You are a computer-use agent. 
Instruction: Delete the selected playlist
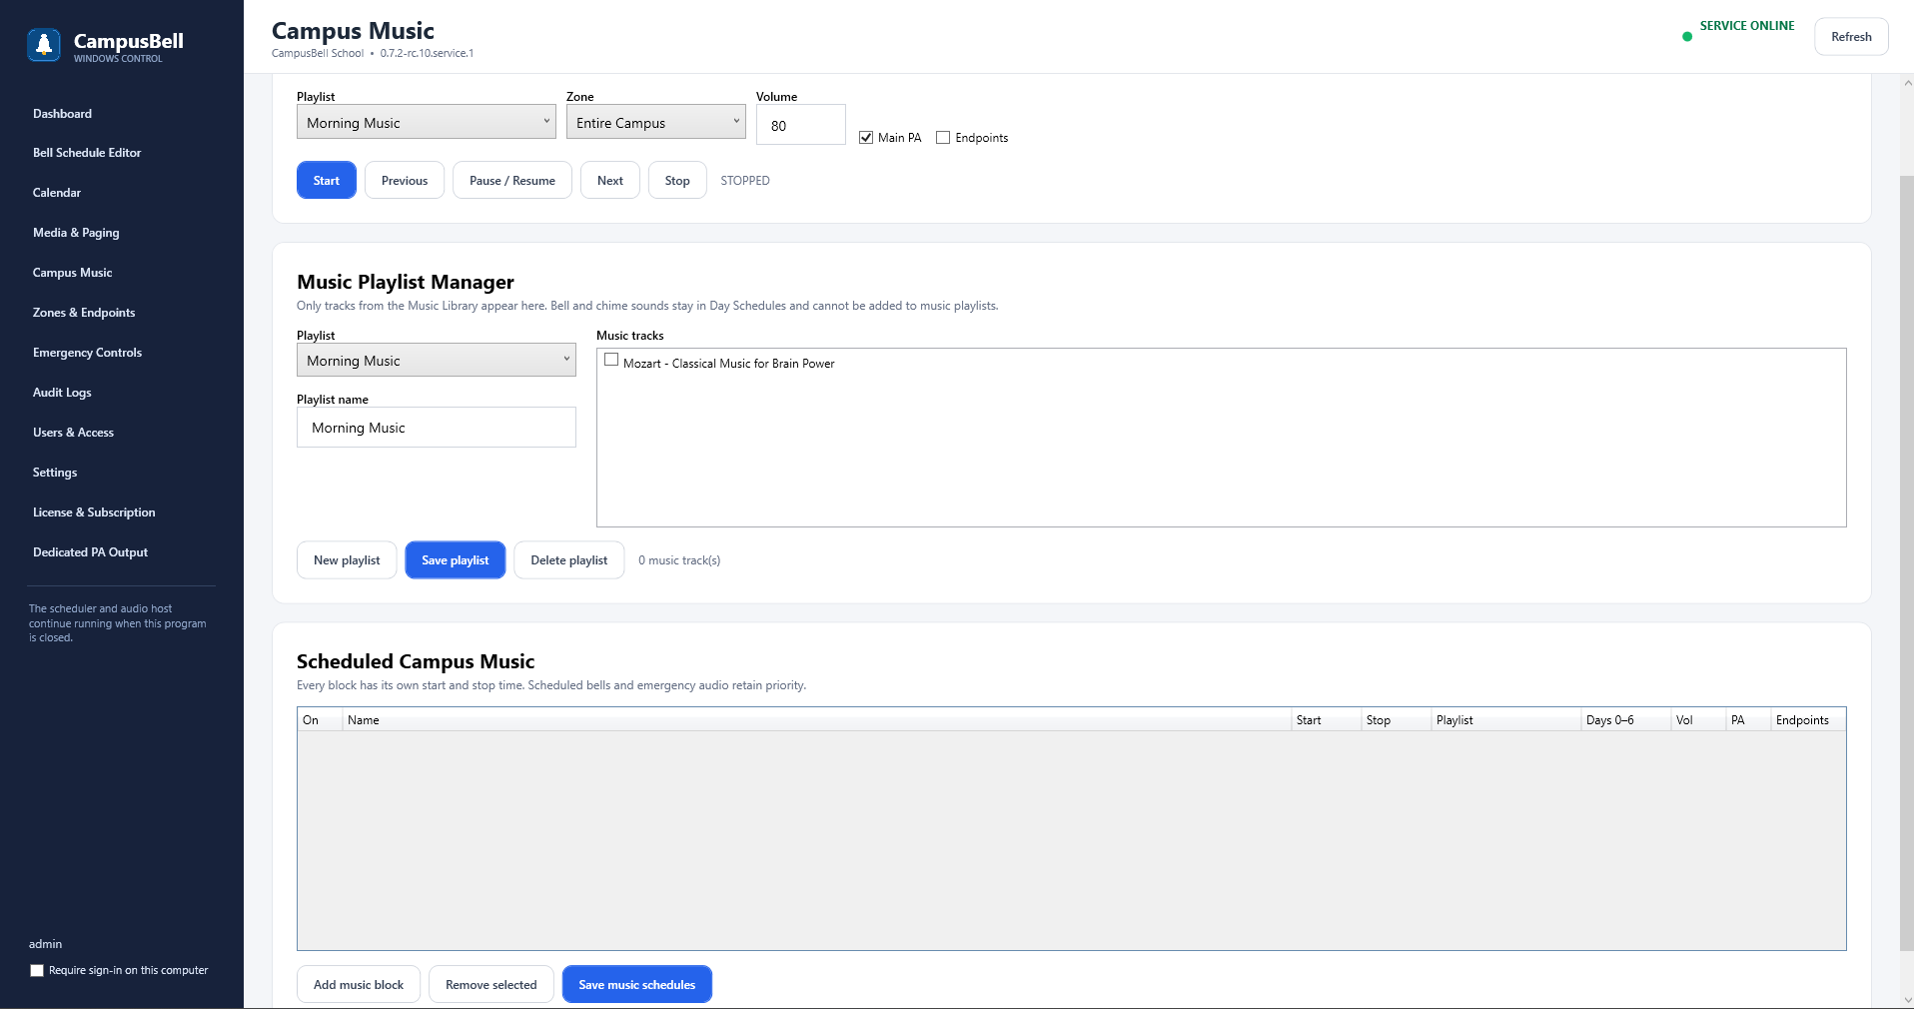(569, 560)
